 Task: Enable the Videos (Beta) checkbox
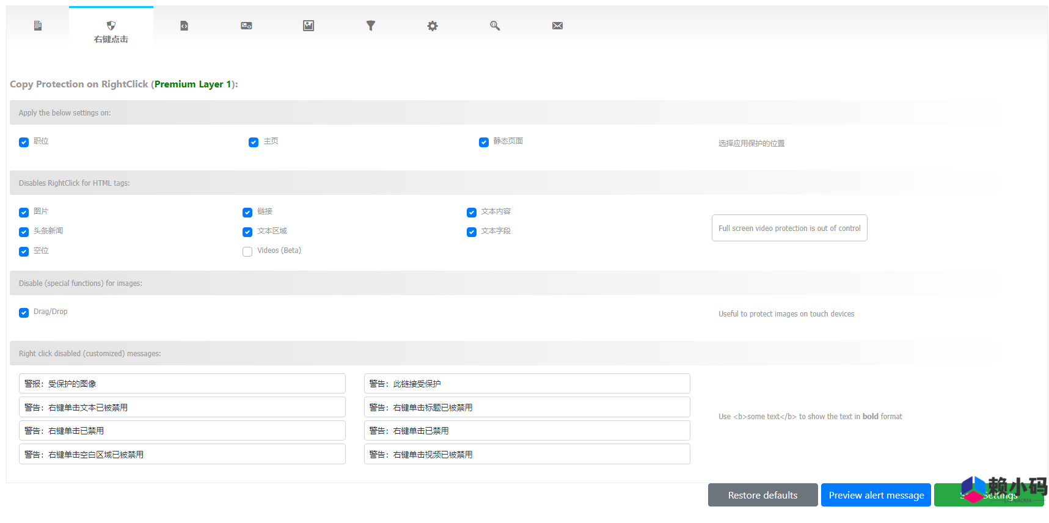click(247, 252)
